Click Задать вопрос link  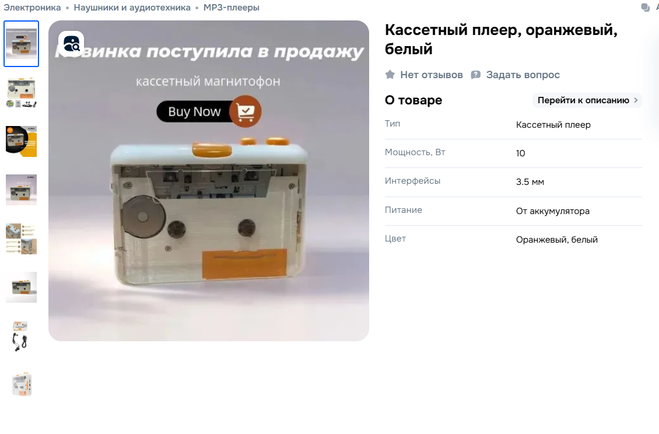(x=523, y=75)
